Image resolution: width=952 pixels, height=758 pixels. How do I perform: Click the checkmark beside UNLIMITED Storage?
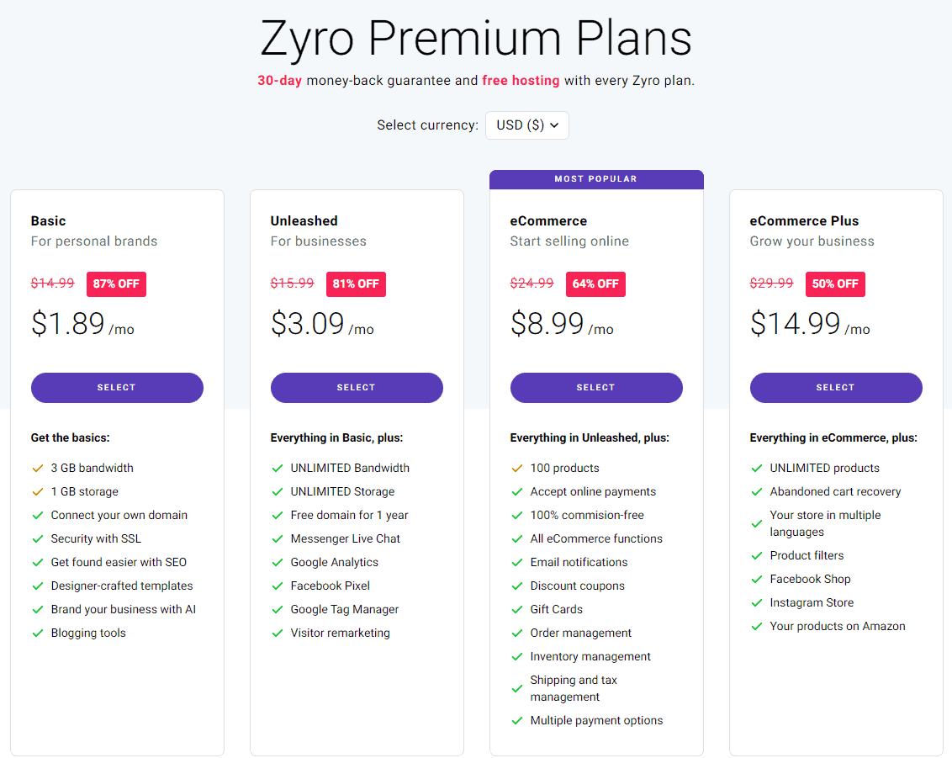coord(277,491)
